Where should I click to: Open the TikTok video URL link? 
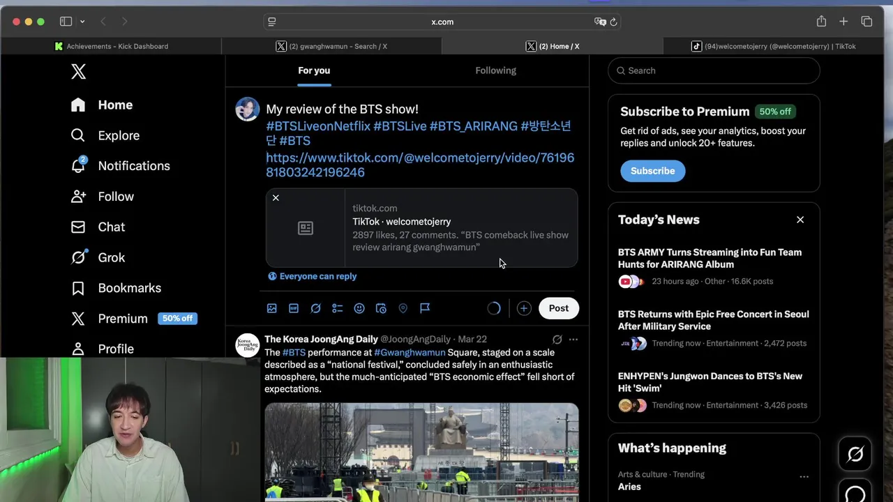[420, 165]
